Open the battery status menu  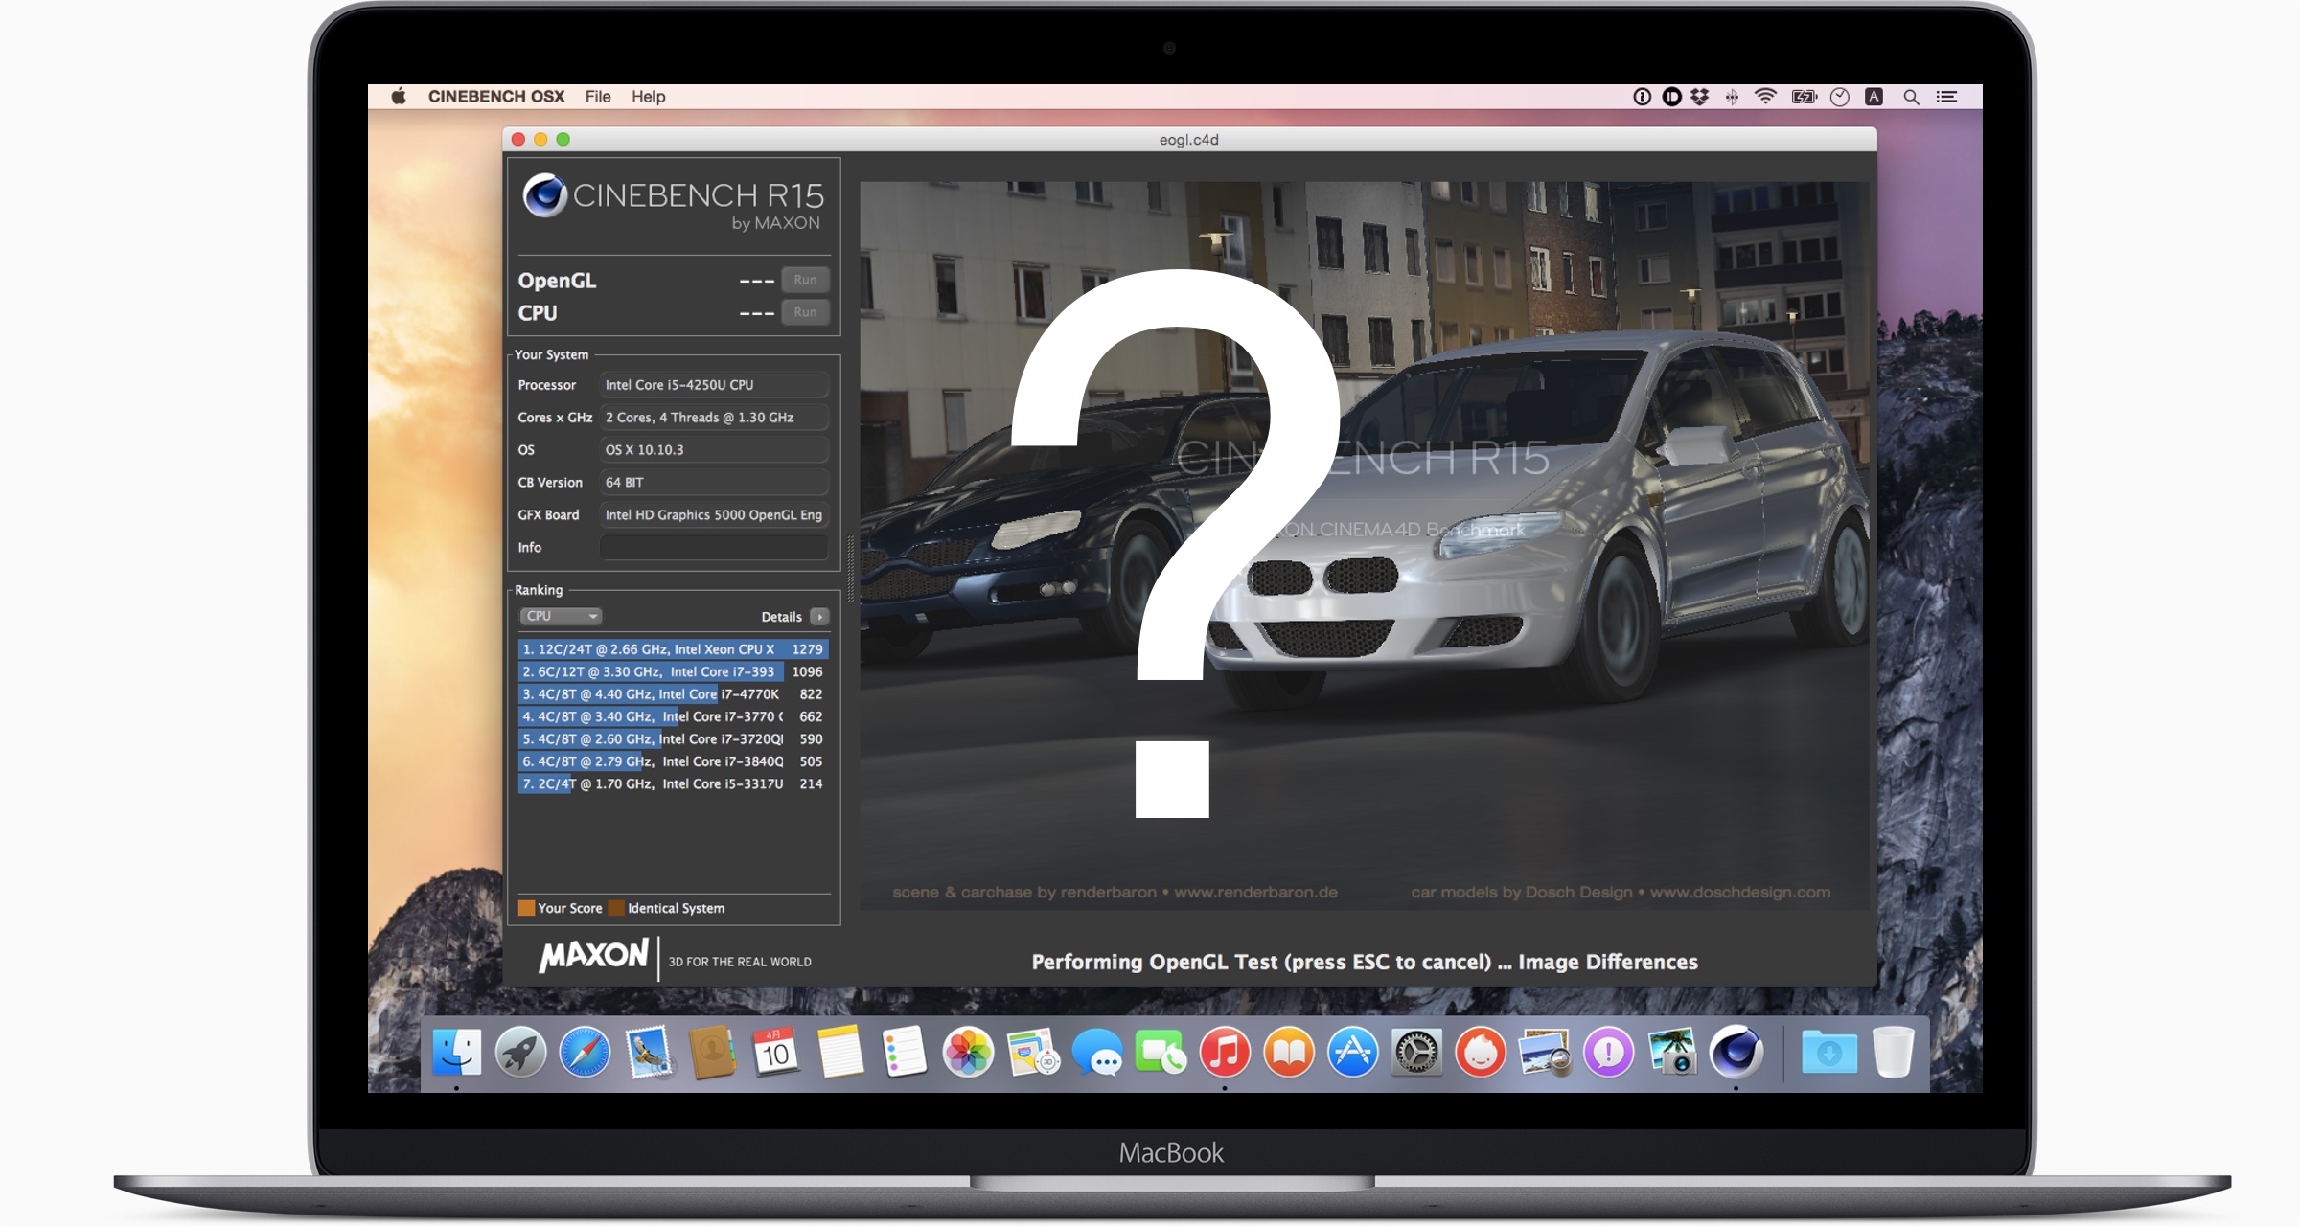1804,97
